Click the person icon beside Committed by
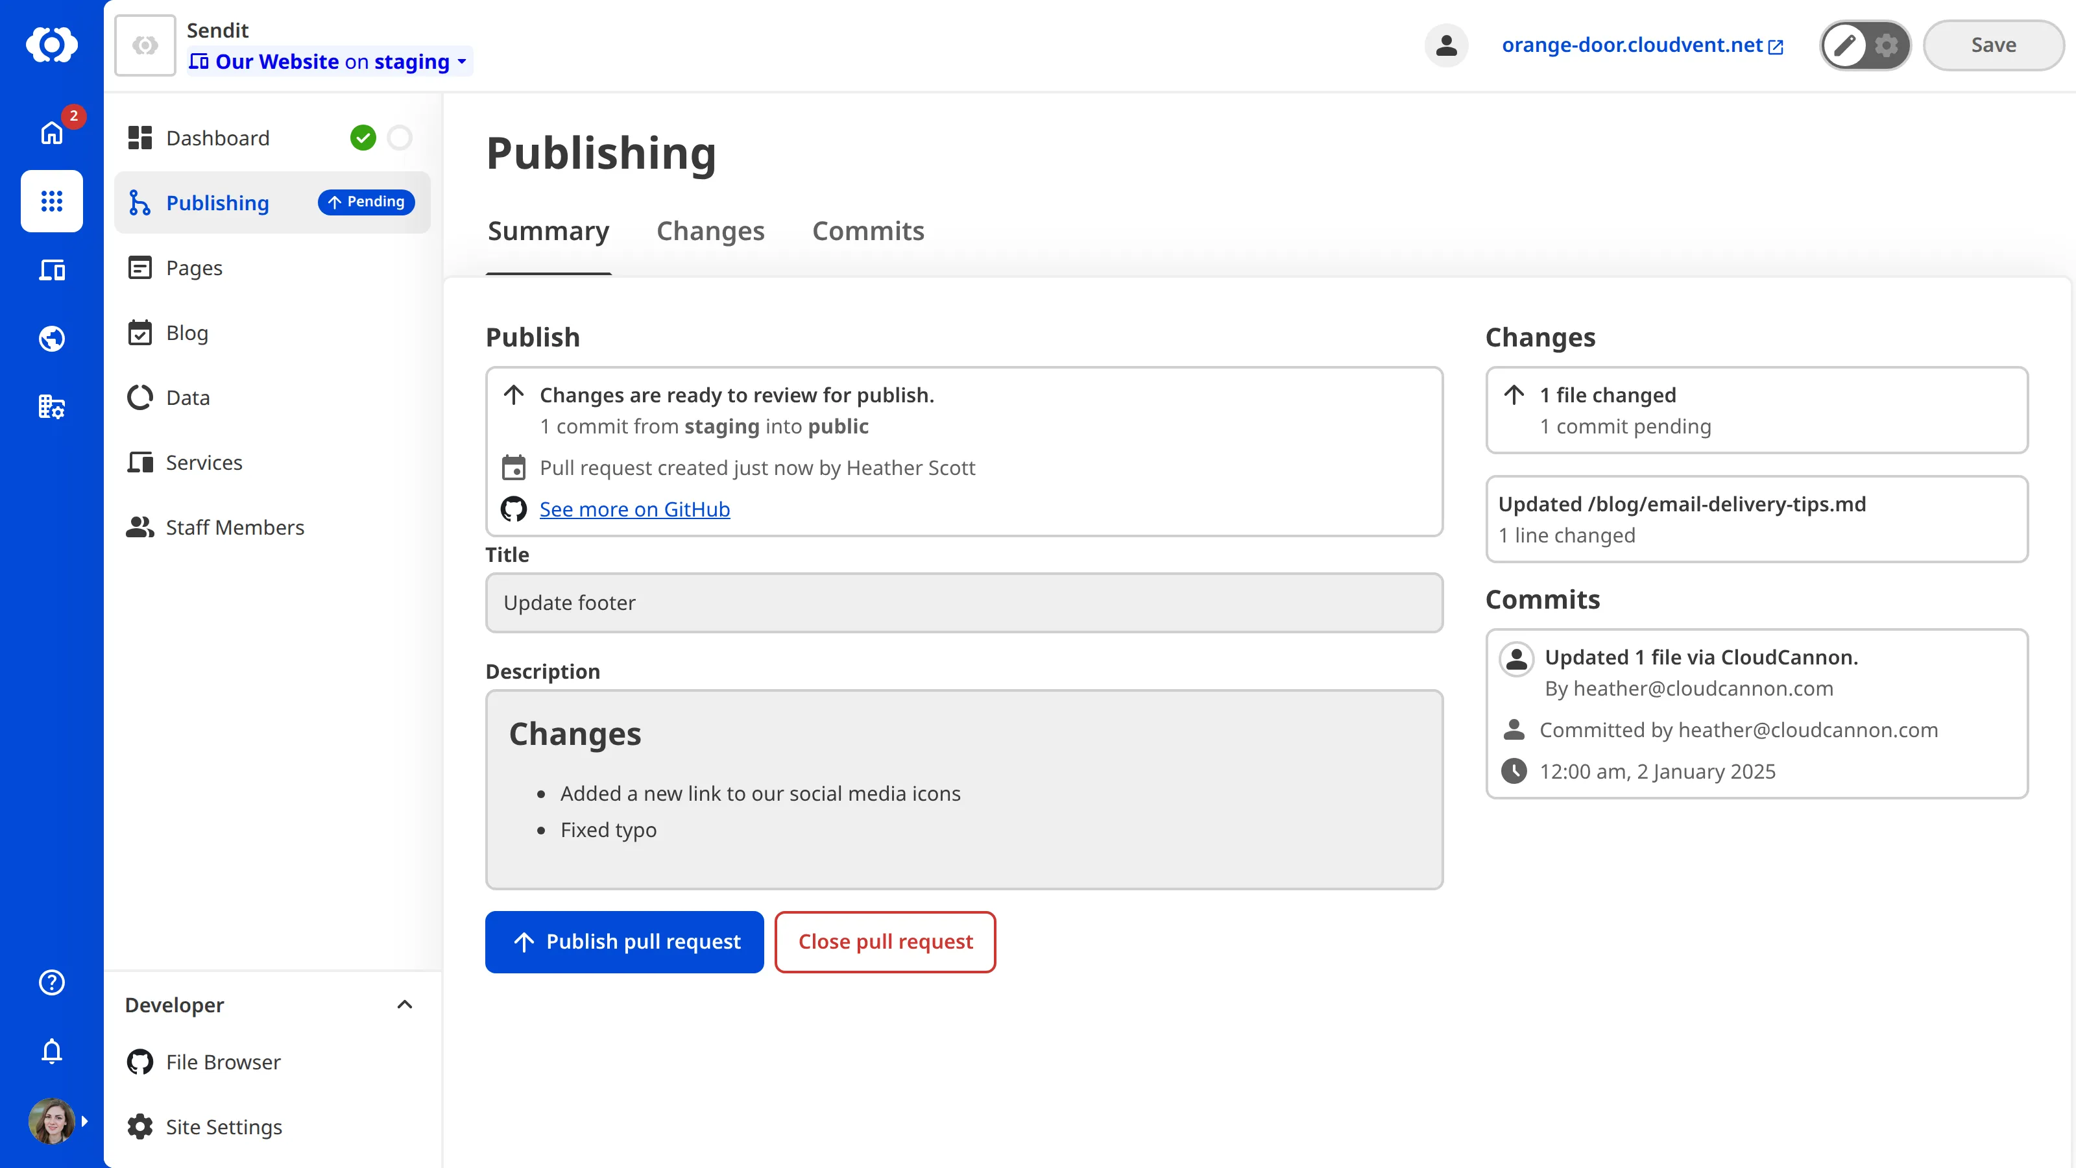Image resolution: width=2076 pixels, height=1168 pixels. click(x=1514, y=729)
